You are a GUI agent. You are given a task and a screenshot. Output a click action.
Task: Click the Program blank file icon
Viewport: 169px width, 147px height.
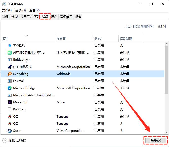pos(10,109)
